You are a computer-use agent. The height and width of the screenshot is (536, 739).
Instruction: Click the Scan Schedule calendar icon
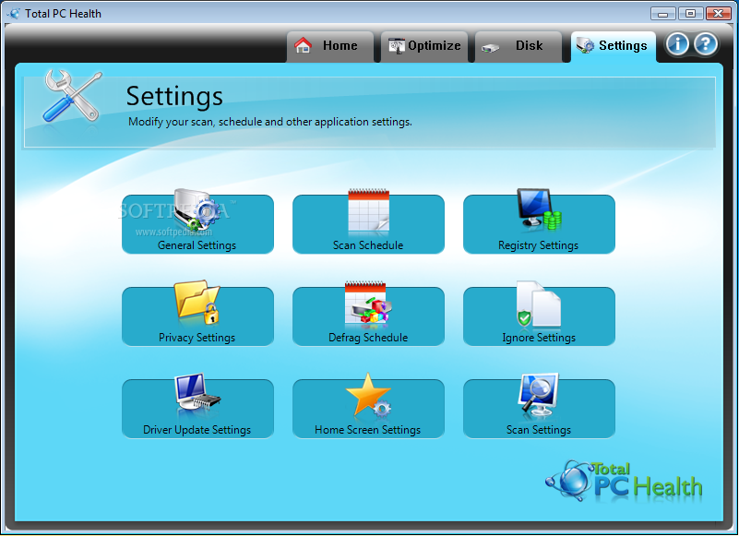point(368,210)
